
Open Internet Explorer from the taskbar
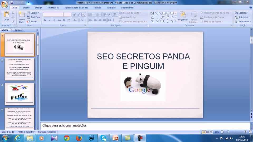click(17, 138)
